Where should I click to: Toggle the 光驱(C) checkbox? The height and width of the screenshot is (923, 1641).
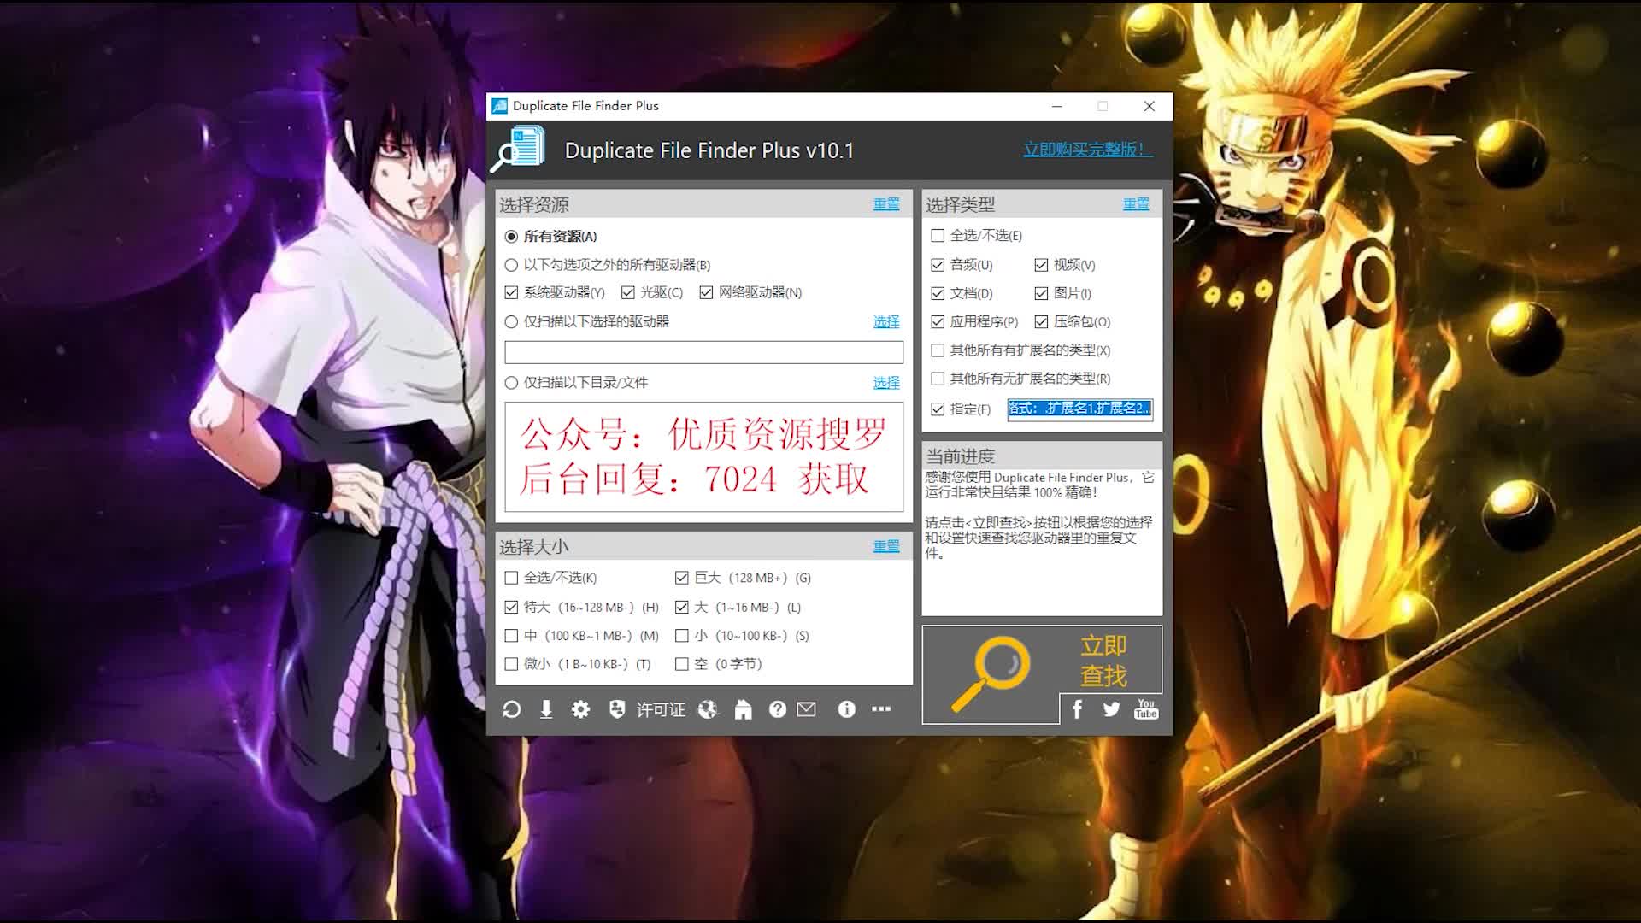coord(628,292)
